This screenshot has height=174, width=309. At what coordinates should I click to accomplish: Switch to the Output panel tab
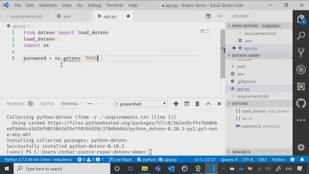tap(47, 104)
